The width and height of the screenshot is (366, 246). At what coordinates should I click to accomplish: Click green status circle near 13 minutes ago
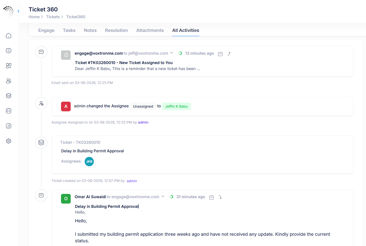click(x=180, y=53)
